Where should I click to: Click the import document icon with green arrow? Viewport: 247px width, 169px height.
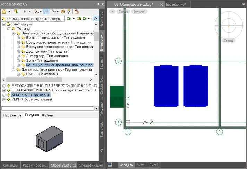[16, 11]
